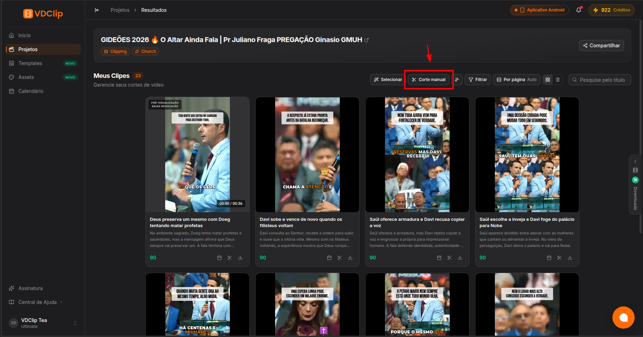Image resolution: width=643 pixels, height=337 pixels.
Task: Download the 'Saúl escolhe a inveja' clip
Action: point(570,258)
